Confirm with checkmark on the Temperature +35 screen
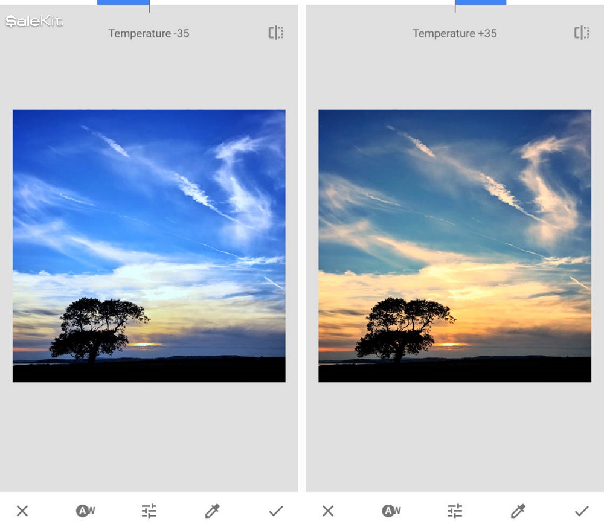This screenshot has width=604, height=530. (x=582, y=511)
